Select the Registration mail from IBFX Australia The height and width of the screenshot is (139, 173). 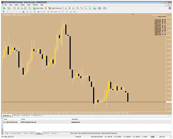87,122
